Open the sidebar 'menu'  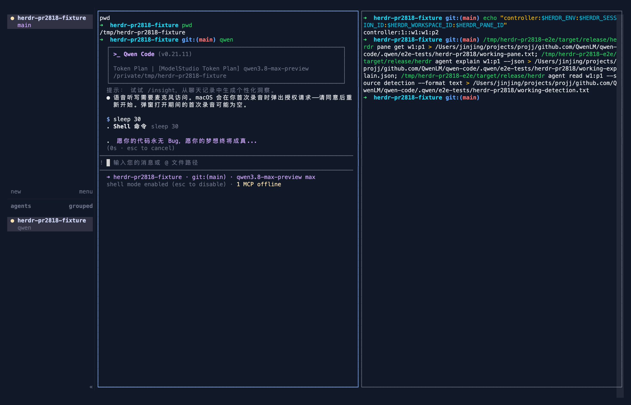pos(86,191)
